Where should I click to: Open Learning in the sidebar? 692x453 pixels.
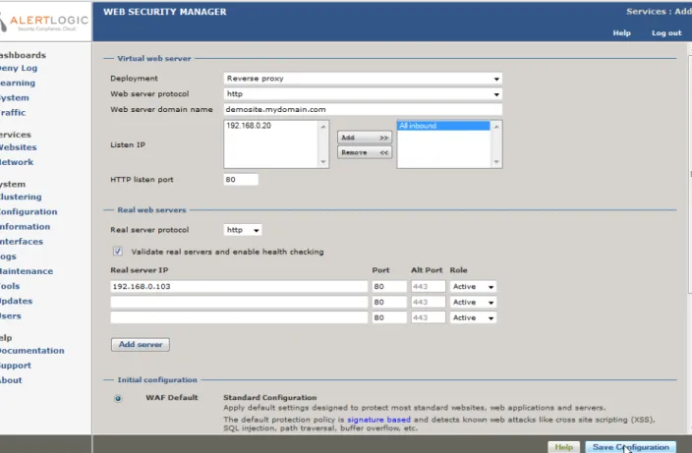pyautogui.click(x=18, y=83)
